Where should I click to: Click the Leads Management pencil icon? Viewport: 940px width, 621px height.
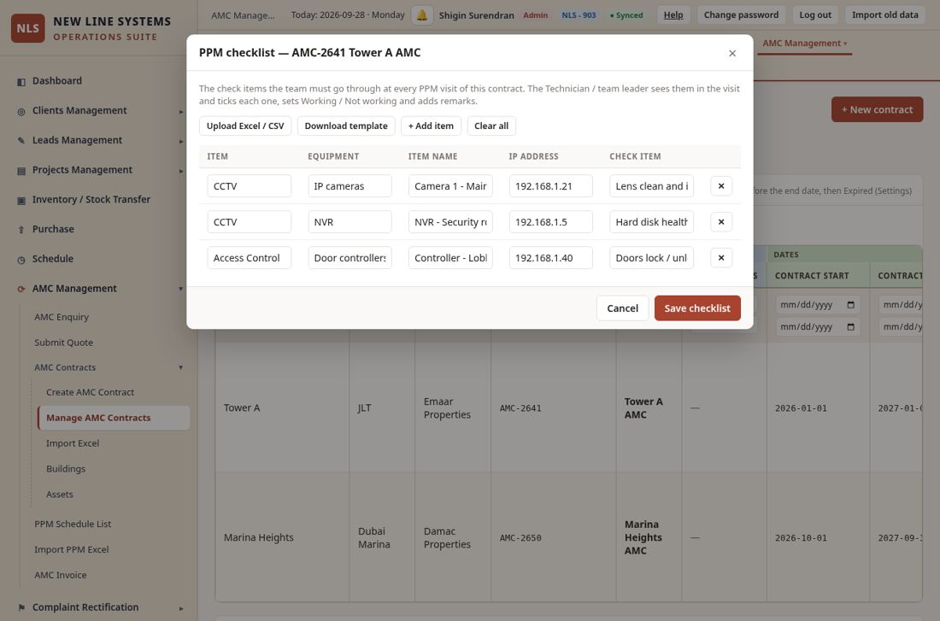click(x=21, y=141)
